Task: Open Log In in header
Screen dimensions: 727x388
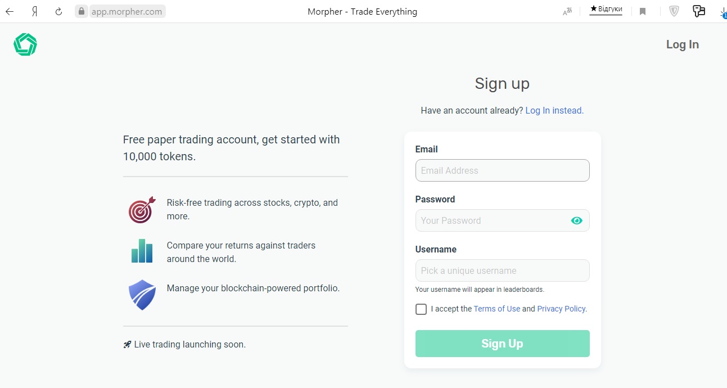Action: (x=683, y=44)
